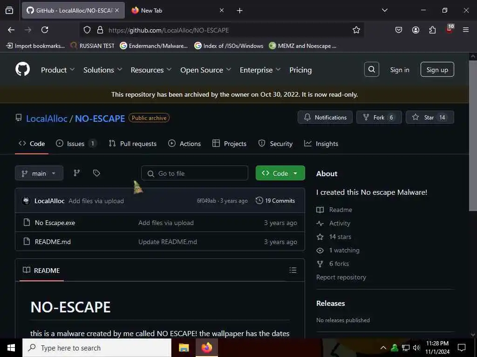This screenshot has height=357, width=477.
Task: Click LocalAlloc's avatar in the commit row
Action: tap(27, 201)
